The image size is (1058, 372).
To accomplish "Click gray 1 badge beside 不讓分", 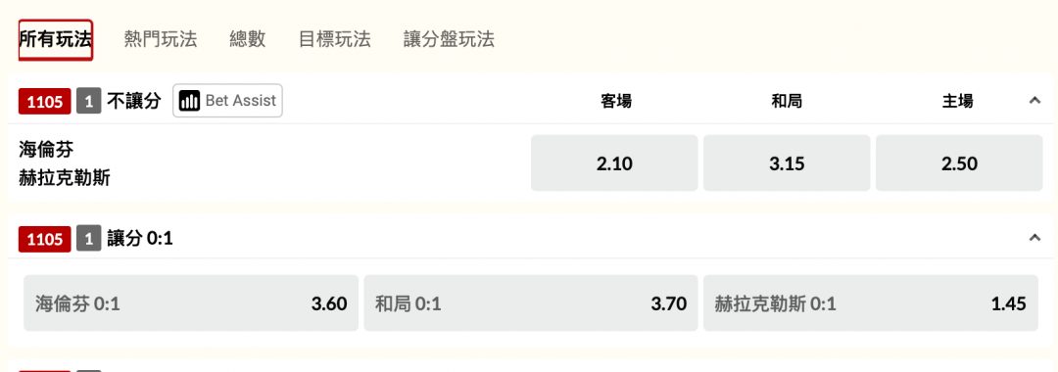I will (88, 102).
